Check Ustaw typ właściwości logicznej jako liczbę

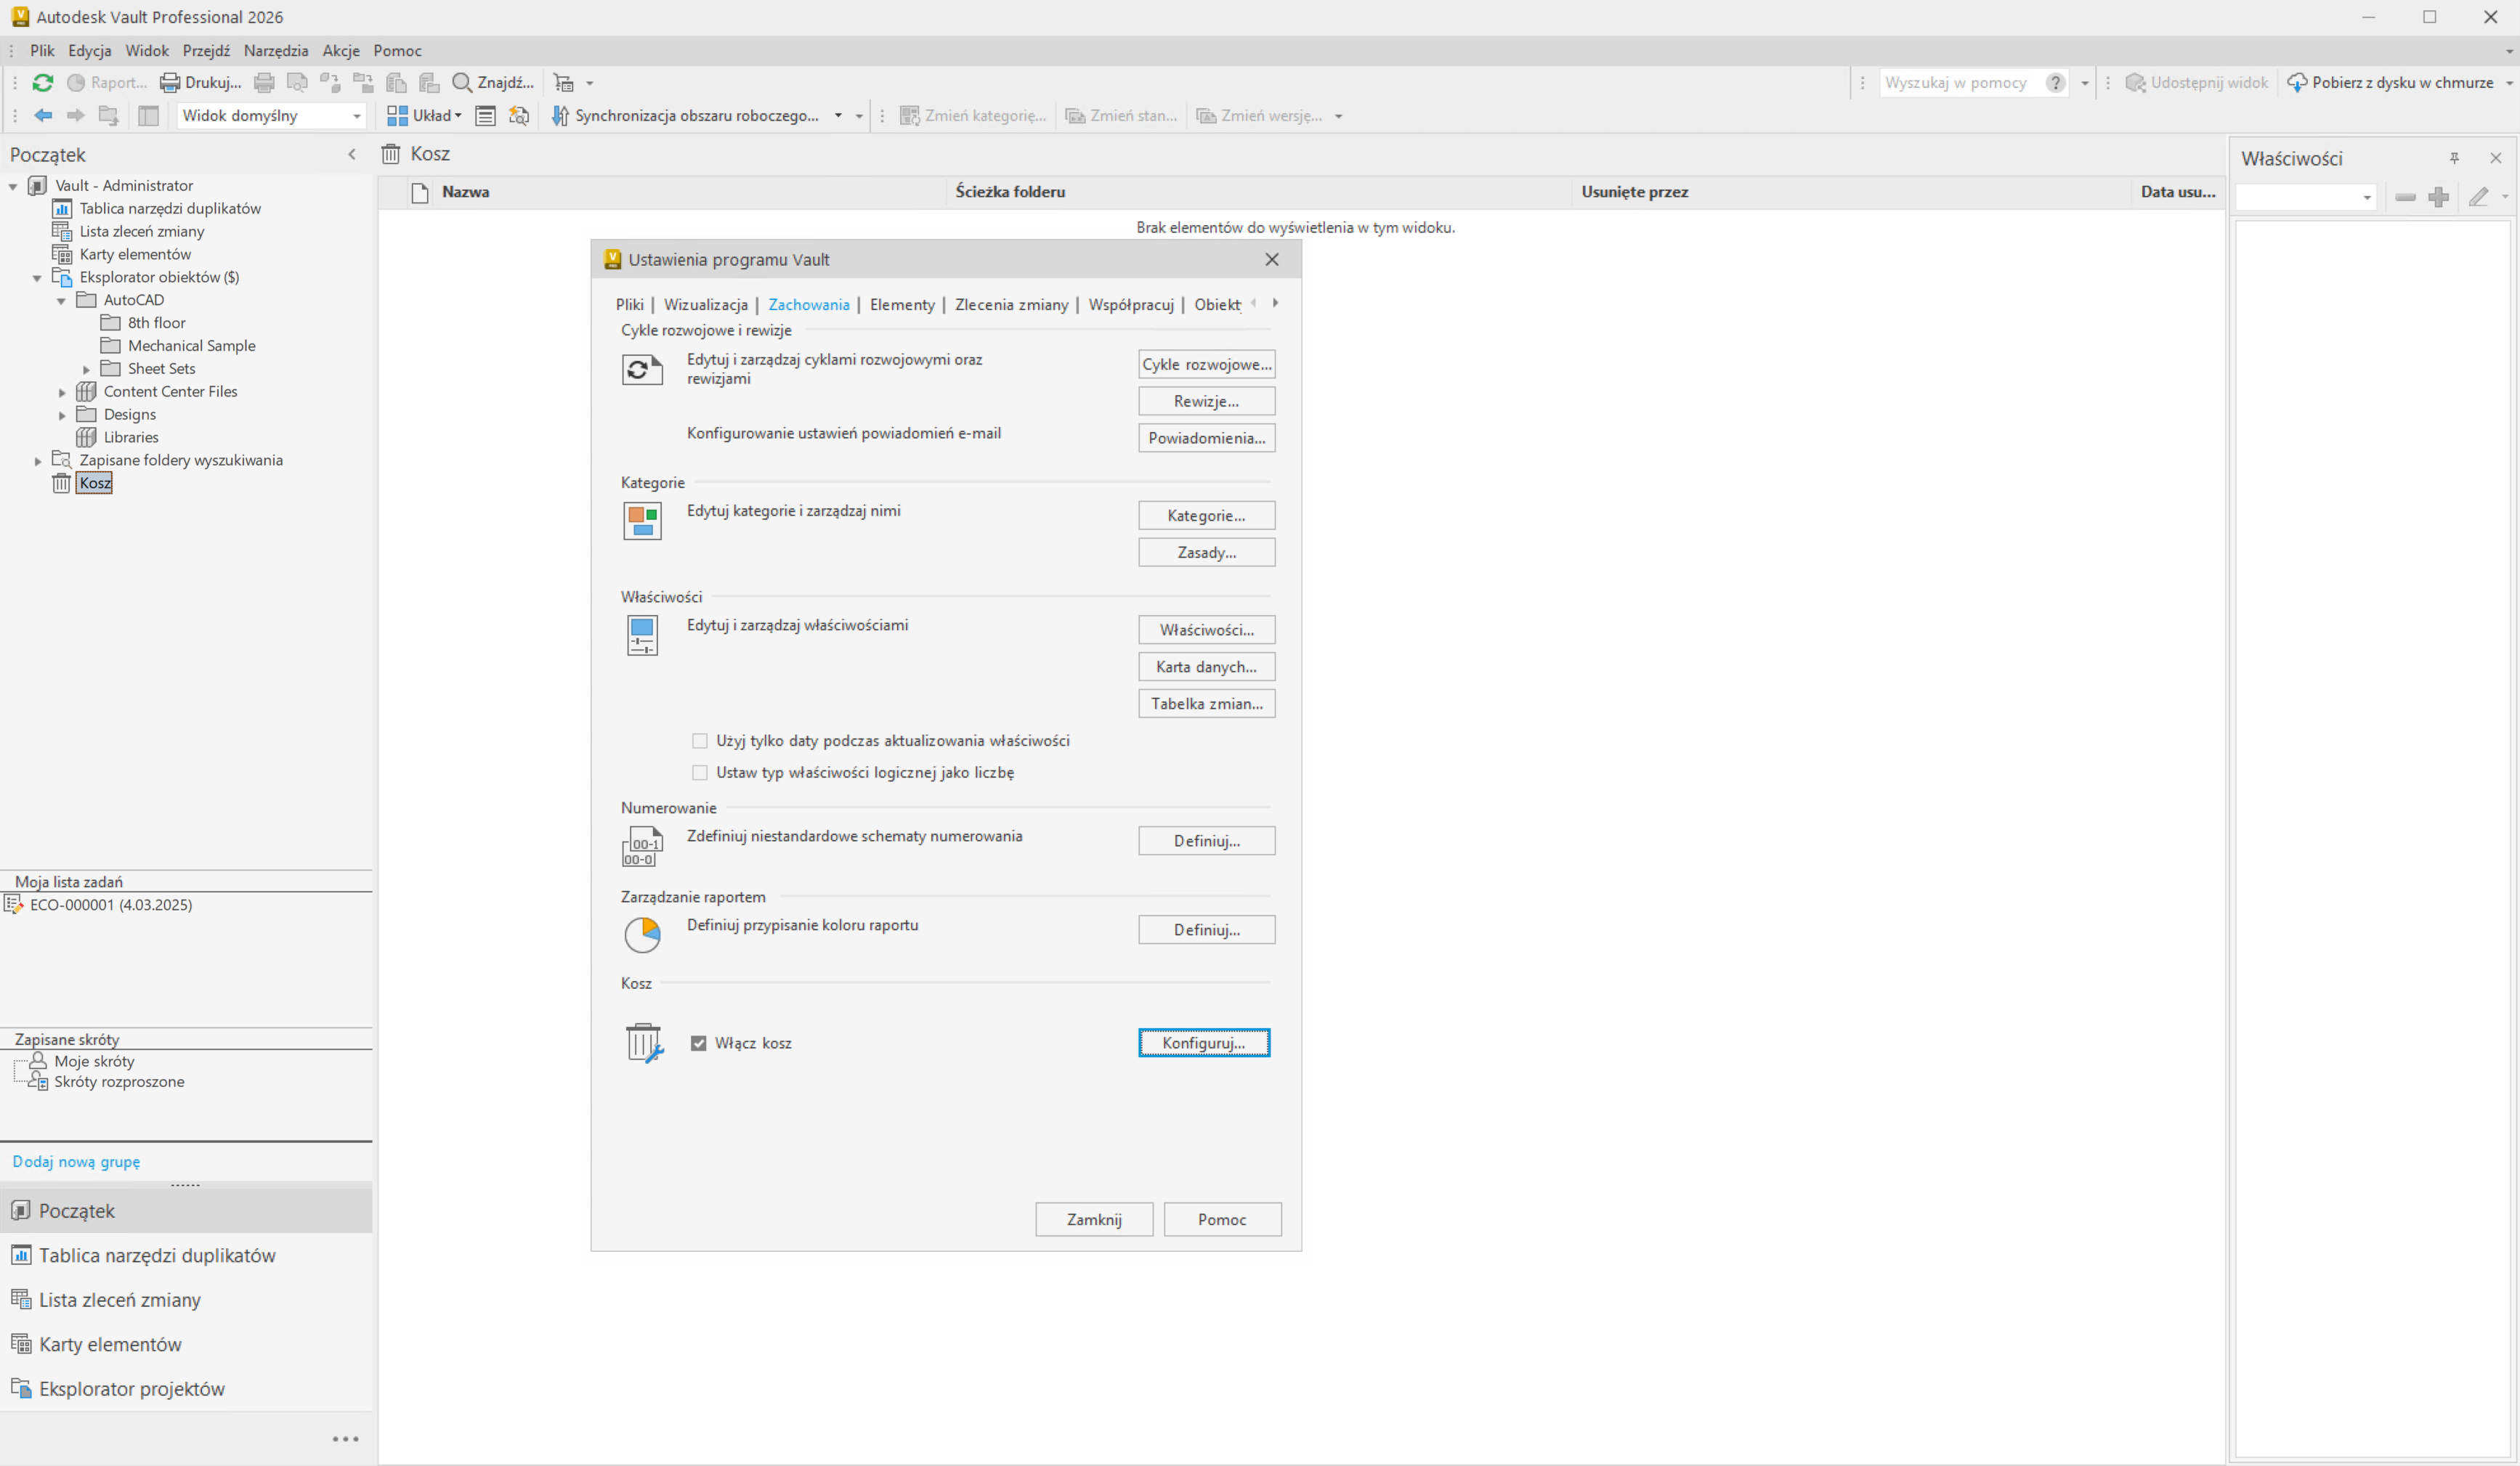tap(700, 773)
